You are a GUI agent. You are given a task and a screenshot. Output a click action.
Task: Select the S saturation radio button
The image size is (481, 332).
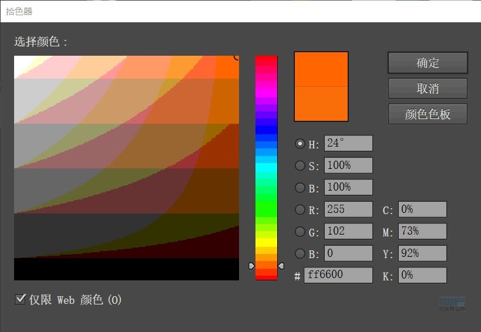pyautogui.click(x=301, y=166)
